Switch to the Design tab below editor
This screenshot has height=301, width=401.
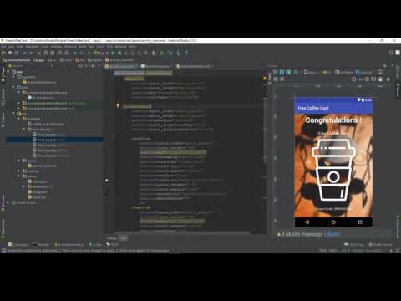(112, 238)
